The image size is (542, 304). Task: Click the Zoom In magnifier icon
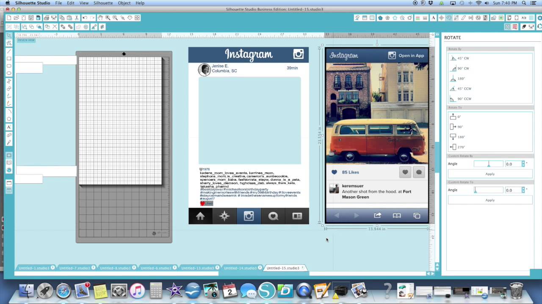click(108, 18)
